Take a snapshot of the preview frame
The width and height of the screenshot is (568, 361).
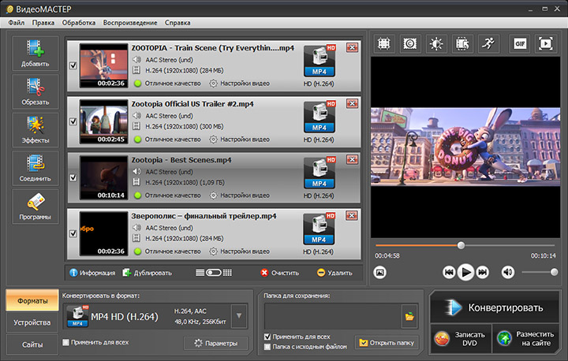coord(379,272)
